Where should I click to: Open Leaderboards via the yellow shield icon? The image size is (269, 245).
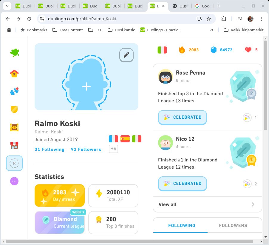point(14,109)
